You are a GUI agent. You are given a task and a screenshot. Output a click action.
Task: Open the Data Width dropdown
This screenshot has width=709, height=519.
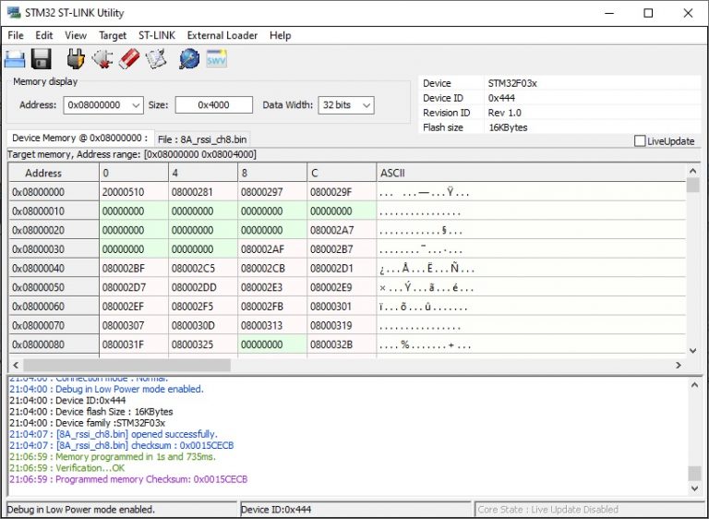click(x=367, y=105)
